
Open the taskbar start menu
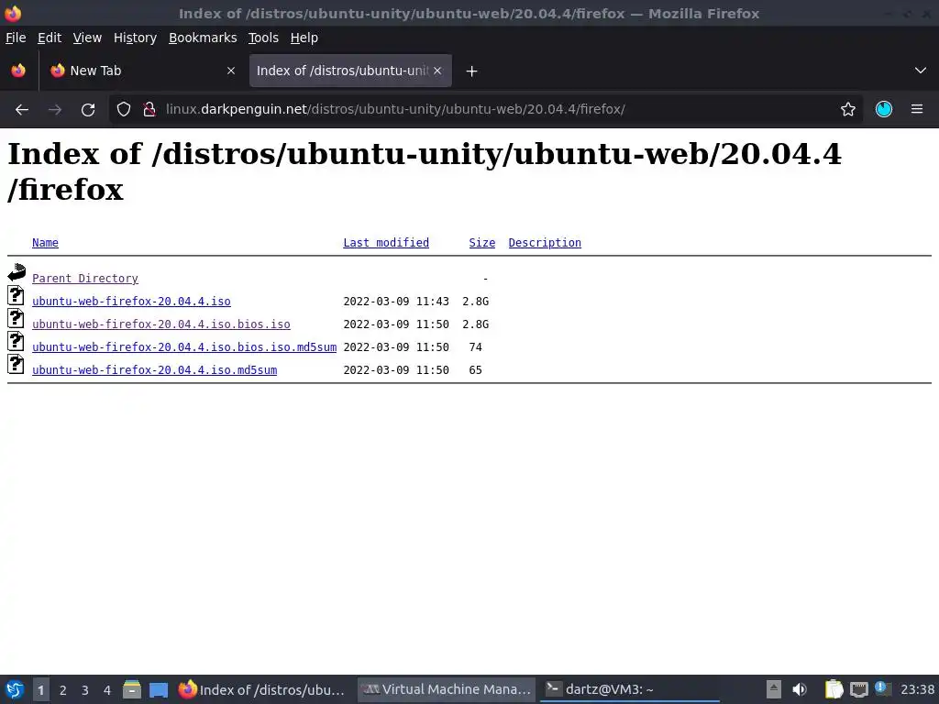[15, 689]
